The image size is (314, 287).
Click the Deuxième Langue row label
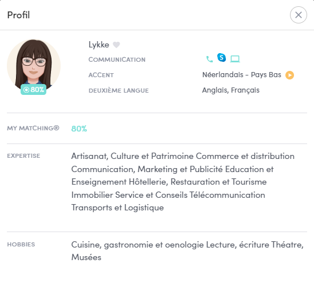click(x=118, y=90)
